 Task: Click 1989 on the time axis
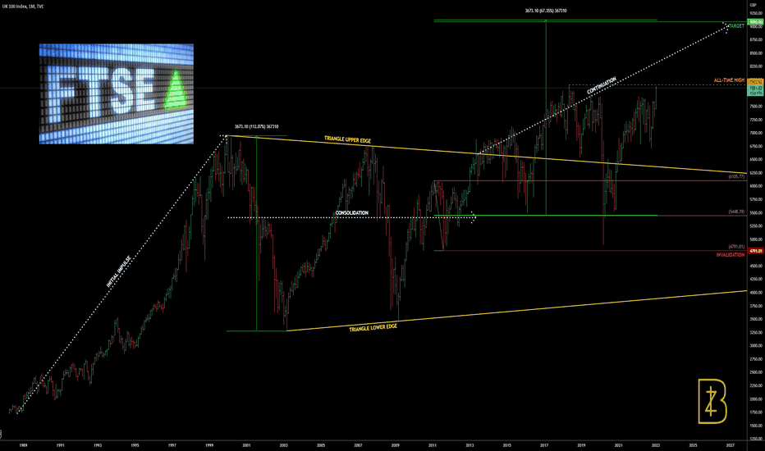click(x=23, y=445)
